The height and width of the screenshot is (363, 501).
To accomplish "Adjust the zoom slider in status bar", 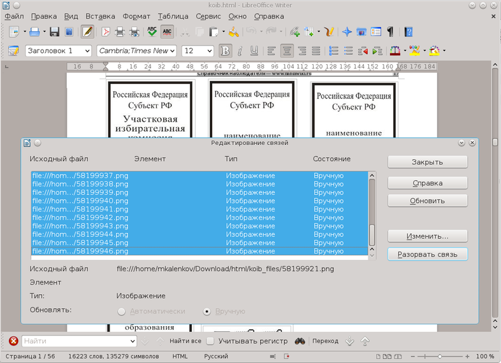I will pos(440,356).
